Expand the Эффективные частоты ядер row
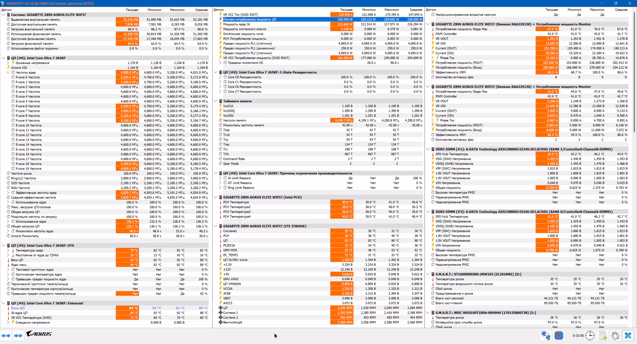This screenshot has height=344, width=637. coord(8,193)
